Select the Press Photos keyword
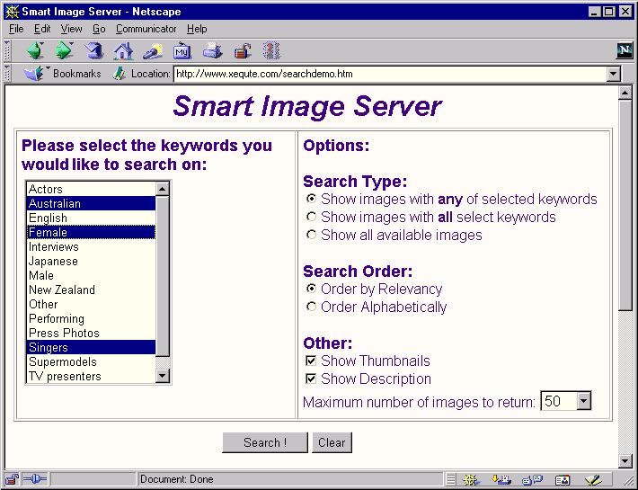 coord(91,333)
